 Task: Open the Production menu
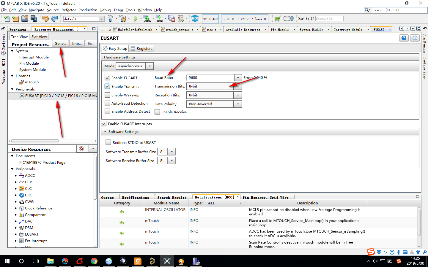point(88,10)
